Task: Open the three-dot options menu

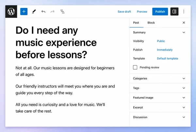Action: point(184,11)
